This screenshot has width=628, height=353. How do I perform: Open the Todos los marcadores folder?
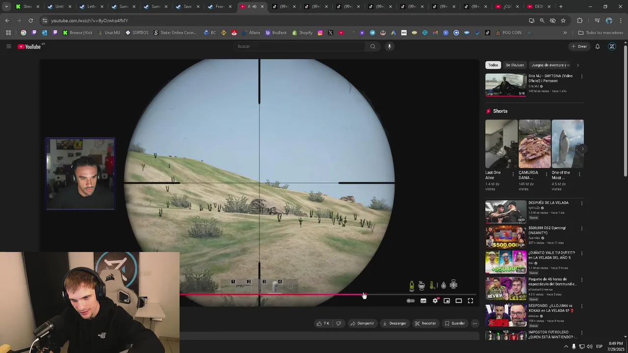pyautogui.click(x=601, y=33)
